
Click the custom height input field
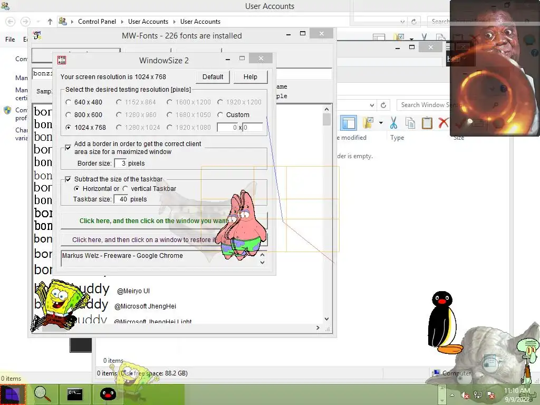click(253, 128)
